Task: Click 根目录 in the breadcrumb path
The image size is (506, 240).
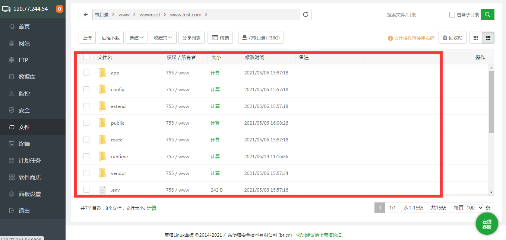Action: pos(102,15)
